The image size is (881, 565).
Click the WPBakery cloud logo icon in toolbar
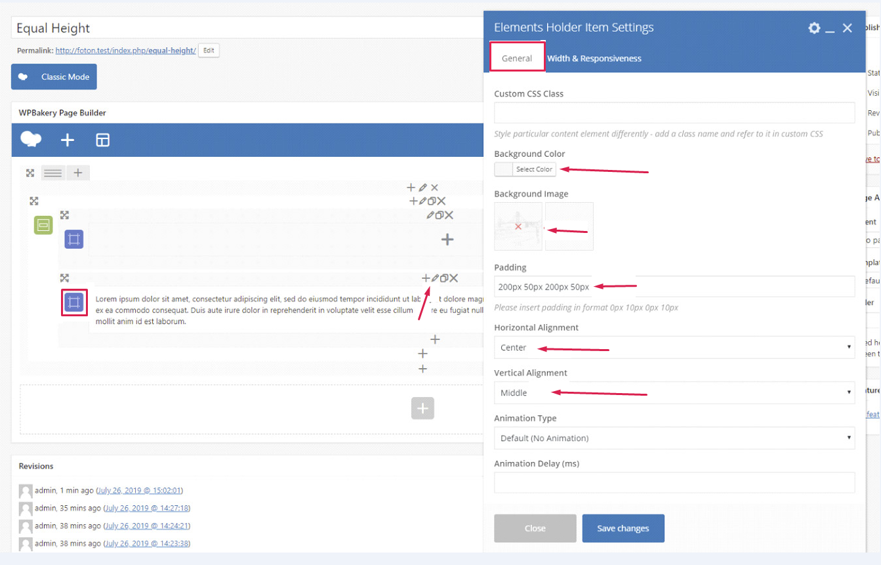(31, 139)
